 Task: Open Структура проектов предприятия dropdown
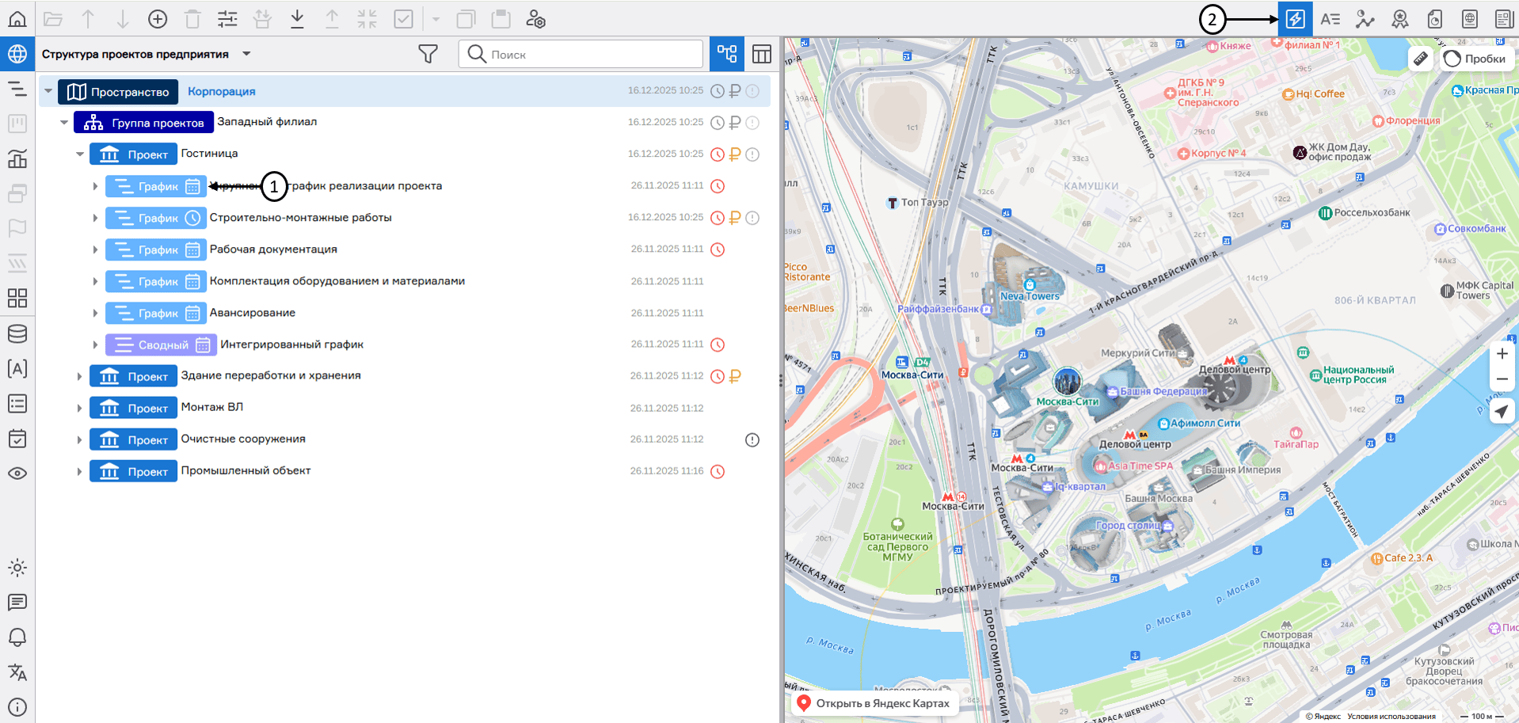(246, 54)
